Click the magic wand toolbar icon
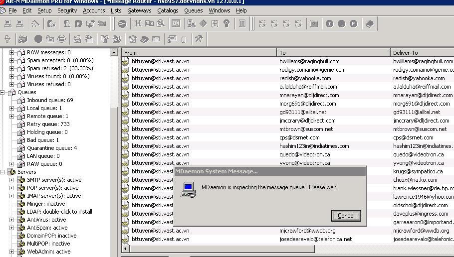 [35, 24]
